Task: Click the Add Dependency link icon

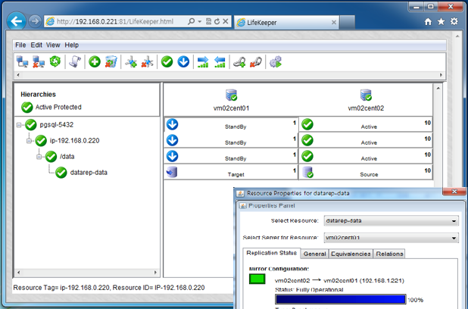Action: (x=239, y=62)
